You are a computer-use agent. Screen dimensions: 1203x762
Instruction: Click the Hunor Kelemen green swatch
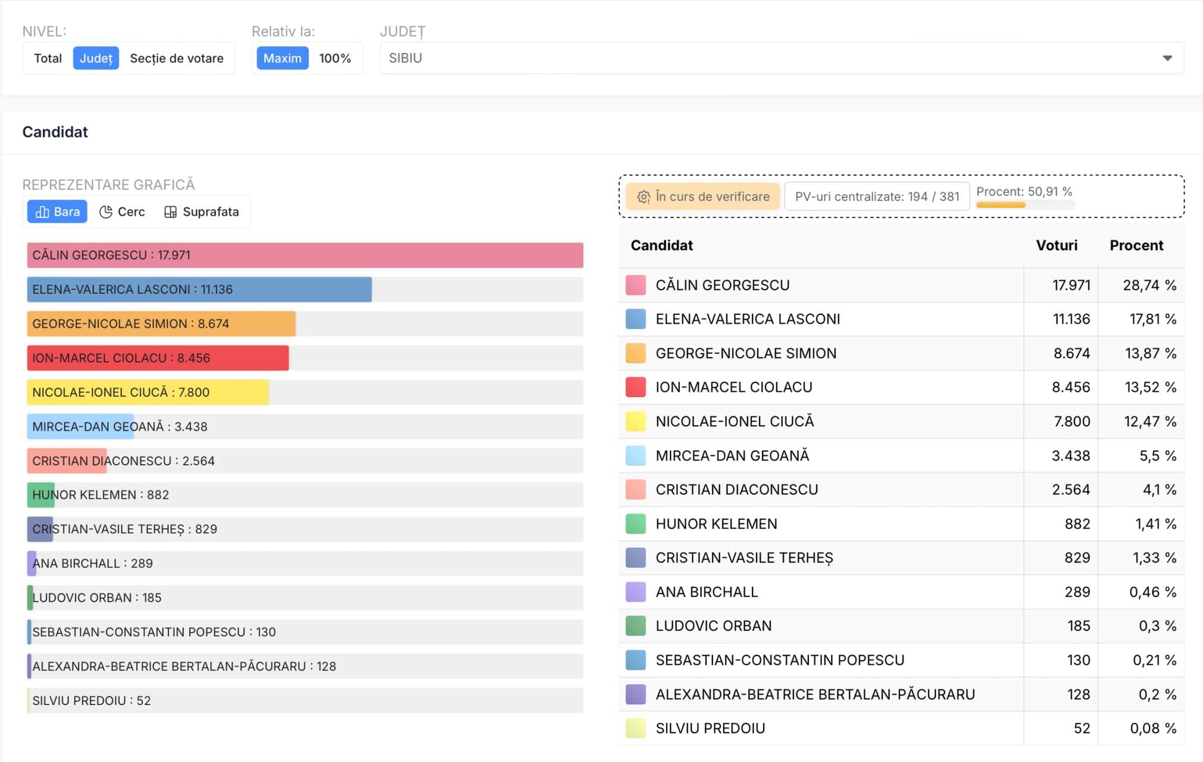pos(636,524)
